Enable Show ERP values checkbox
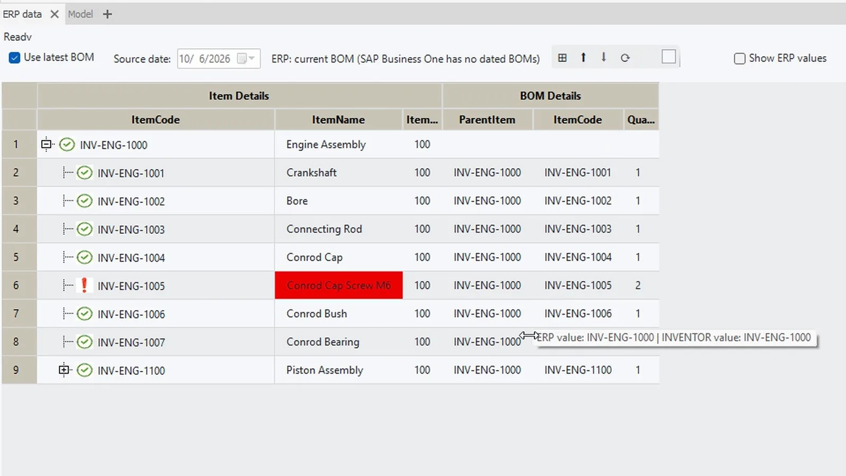 click(x=740, y=58)
